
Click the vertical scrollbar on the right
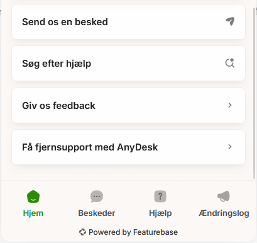tap(255, 93)
